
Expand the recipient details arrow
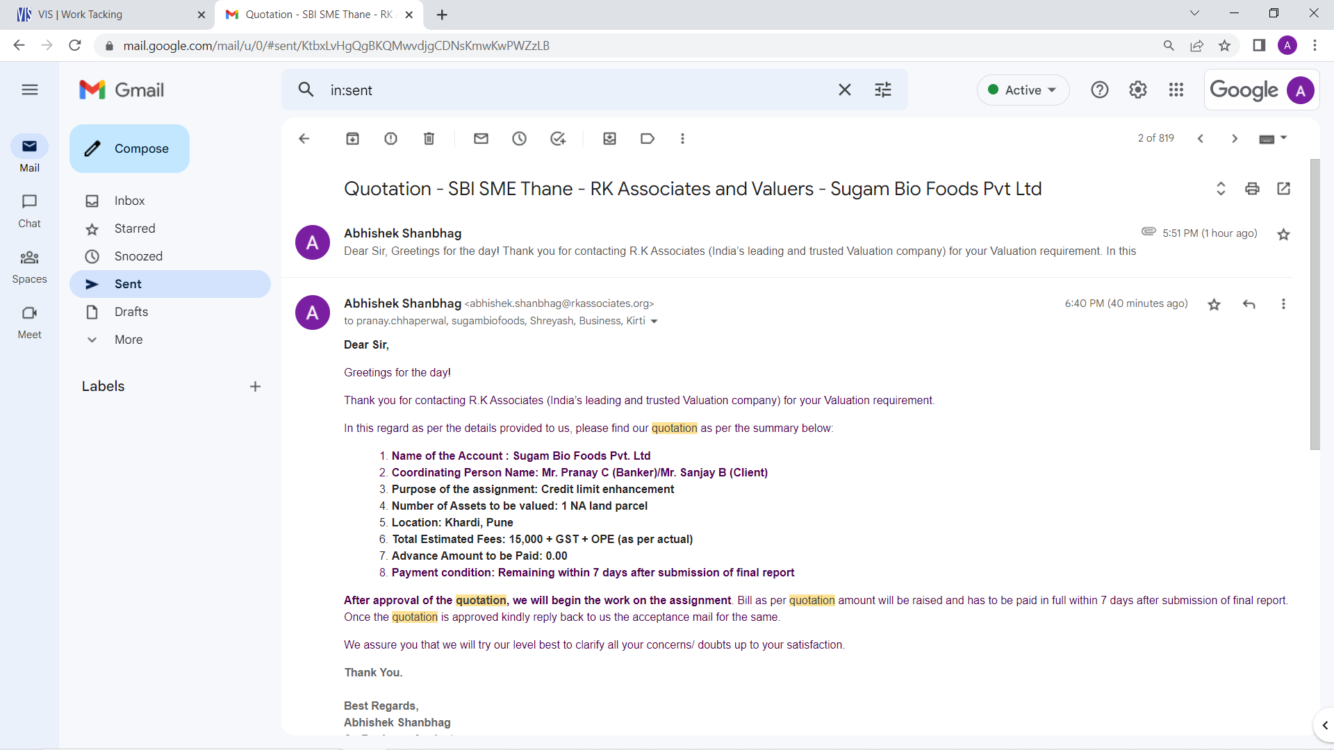tap(654, 322)
